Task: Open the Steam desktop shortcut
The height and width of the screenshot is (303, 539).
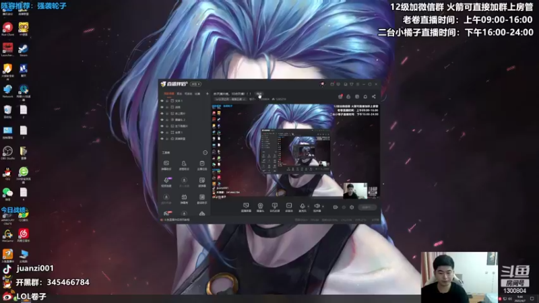Action: pos(24,50)
